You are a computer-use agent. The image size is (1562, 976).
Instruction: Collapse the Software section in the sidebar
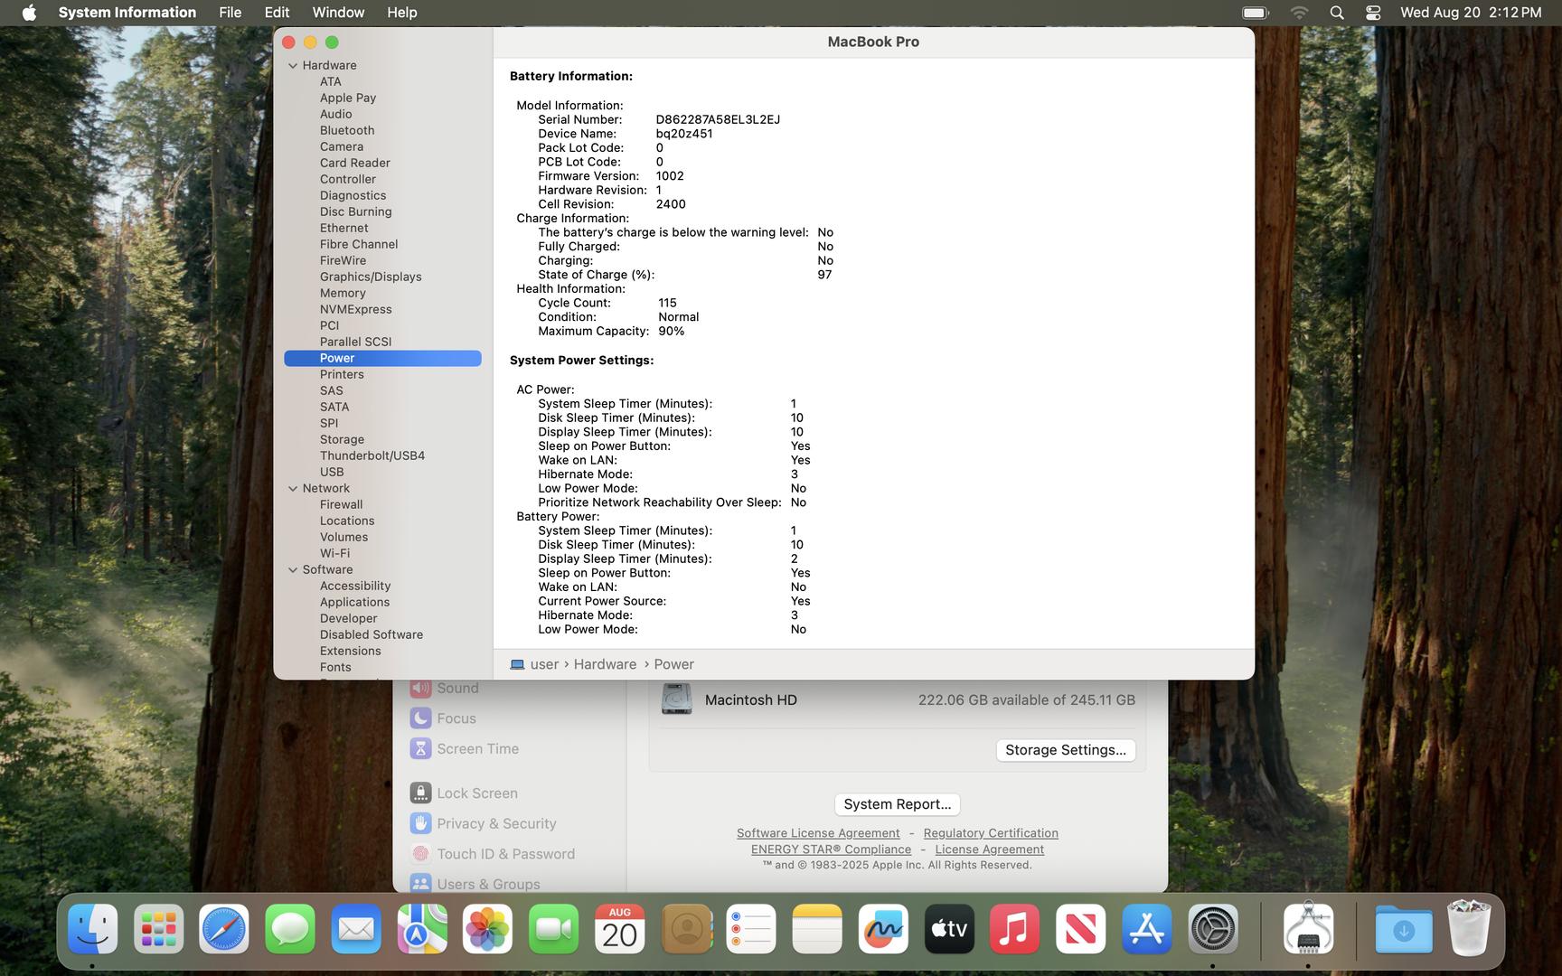click(x=293, y=569)
